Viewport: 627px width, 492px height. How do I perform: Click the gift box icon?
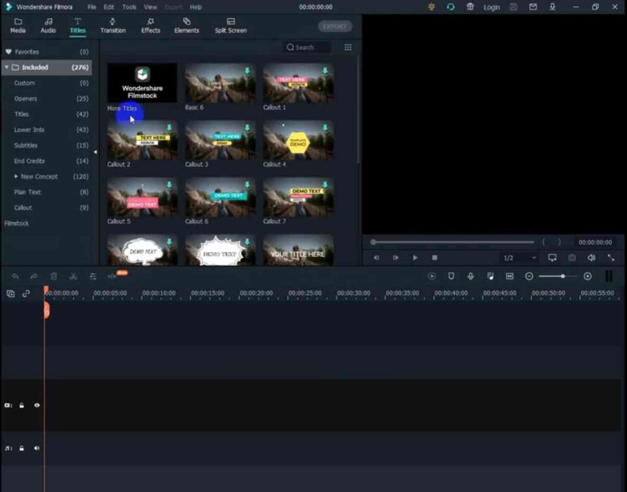470,7
